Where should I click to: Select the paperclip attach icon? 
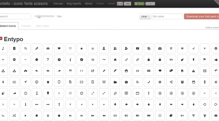137,60
